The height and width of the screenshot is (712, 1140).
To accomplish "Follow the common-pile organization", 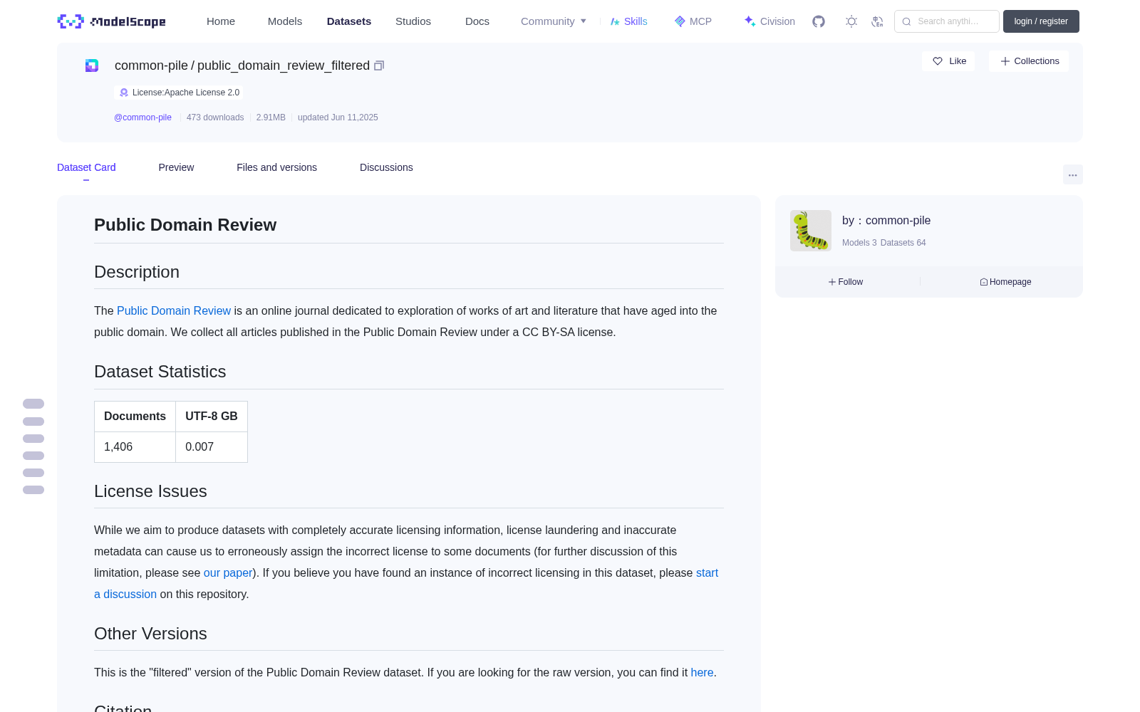I will coord(846,282).
